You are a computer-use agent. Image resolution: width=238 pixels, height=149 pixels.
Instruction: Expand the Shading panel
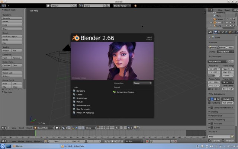click(x=214, y=112)
